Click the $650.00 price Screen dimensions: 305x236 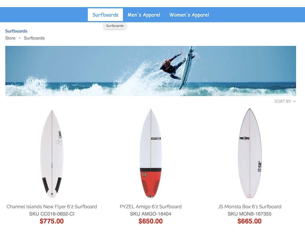point(151,221)
